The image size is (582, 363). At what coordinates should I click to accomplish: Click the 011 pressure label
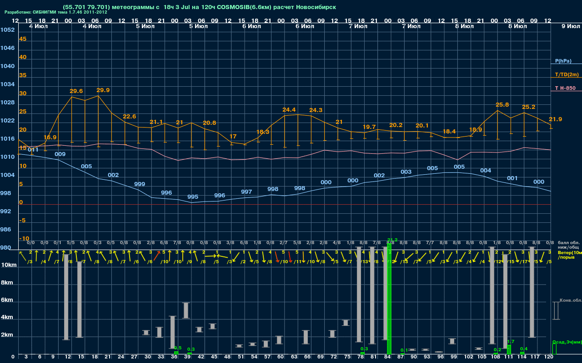(x=33, y=150)
